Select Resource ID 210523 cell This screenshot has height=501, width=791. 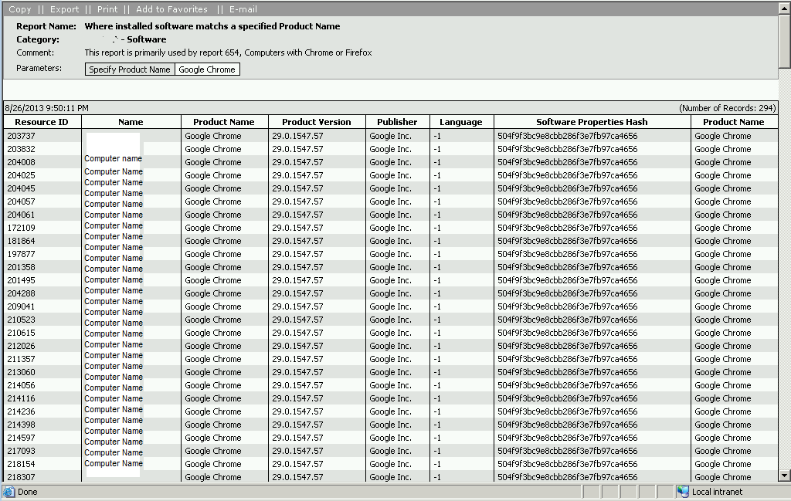click(42, 320)
